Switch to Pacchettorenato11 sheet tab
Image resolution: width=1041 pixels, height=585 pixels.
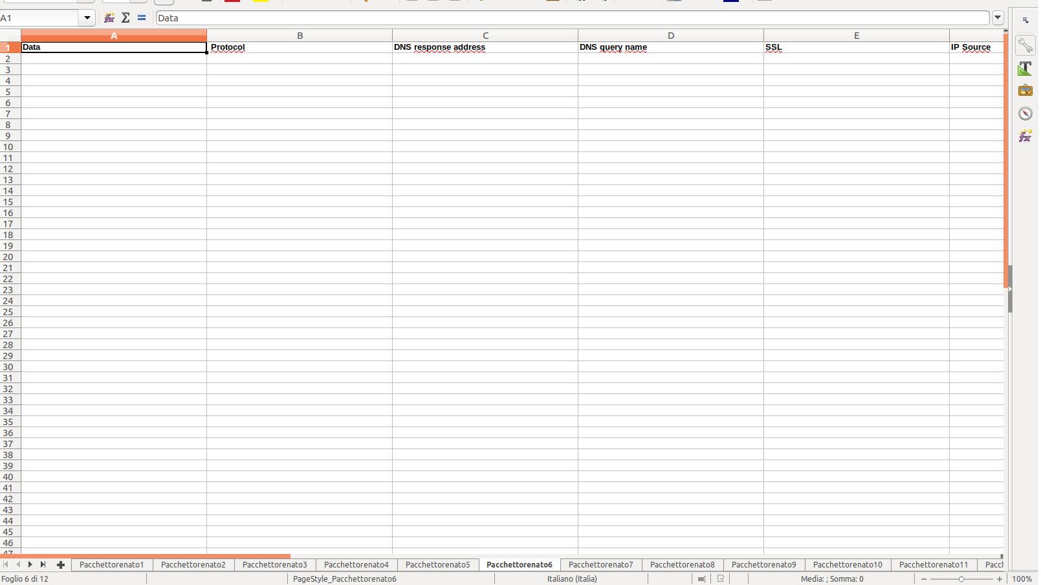coord(934,565)
